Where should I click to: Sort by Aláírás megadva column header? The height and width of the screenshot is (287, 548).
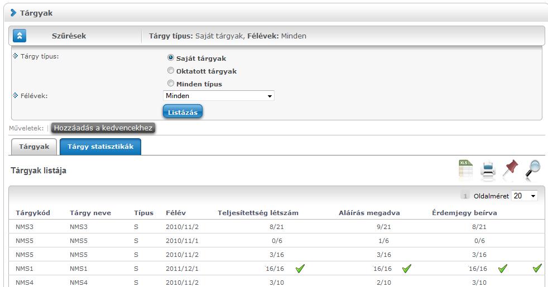[369, 213]
